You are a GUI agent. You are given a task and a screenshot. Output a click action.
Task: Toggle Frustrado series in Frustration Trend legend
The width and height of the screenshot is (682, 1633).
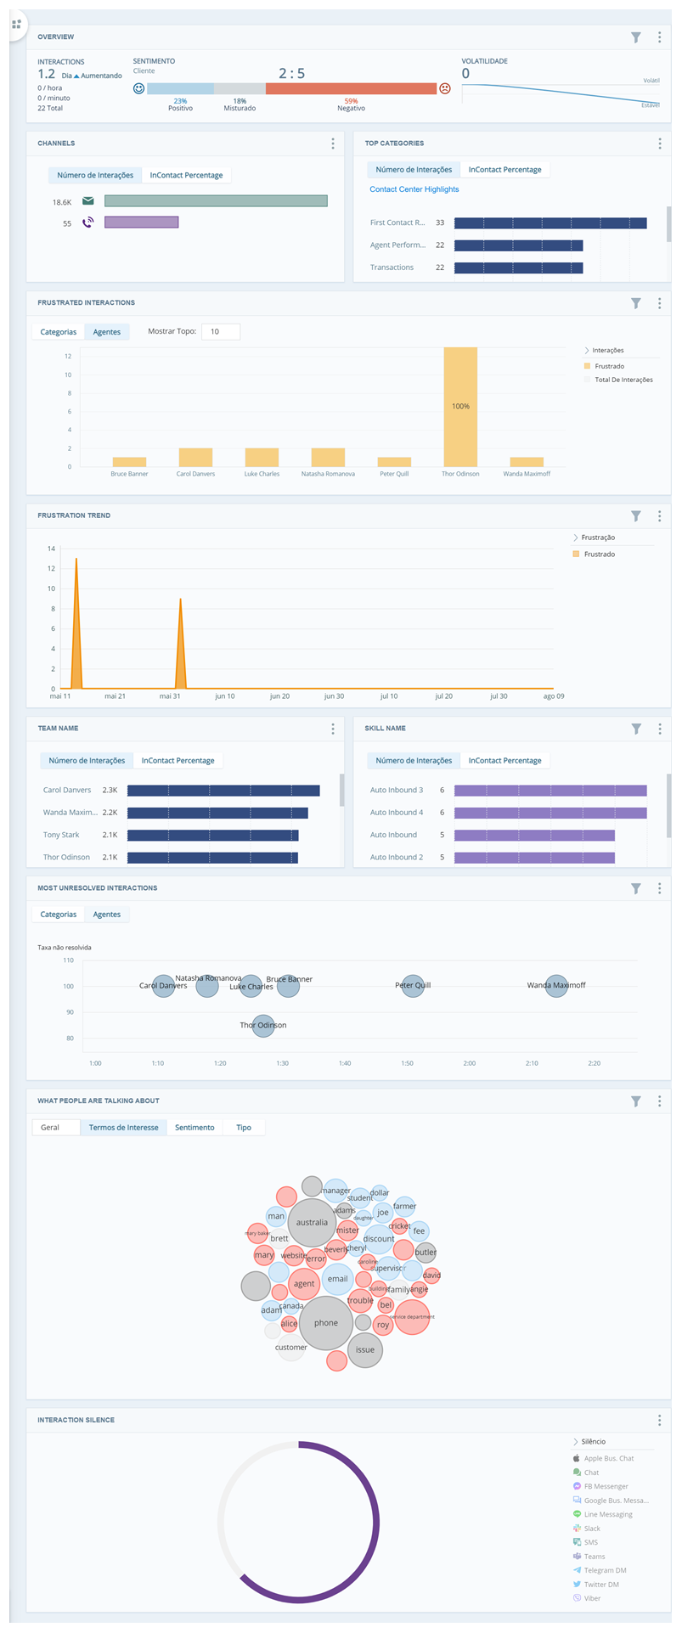(594, 554)
